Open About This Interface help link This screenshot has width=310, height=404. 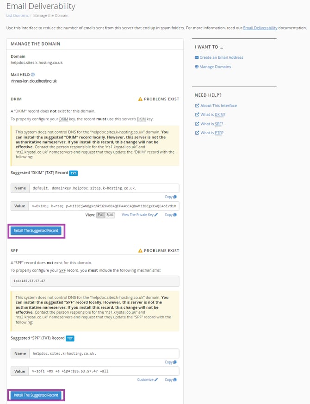point(218,106)
